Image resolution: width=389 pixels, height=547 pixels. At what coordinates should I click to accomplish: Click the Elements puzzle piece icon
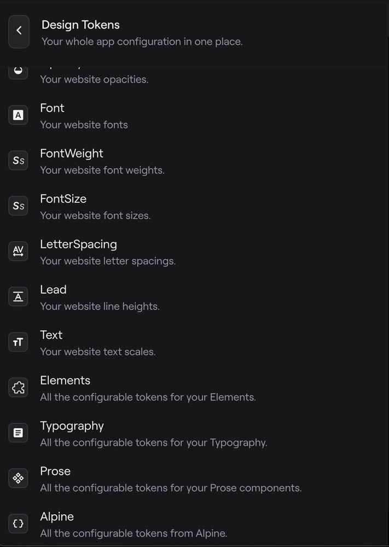(x=19, y=388)
